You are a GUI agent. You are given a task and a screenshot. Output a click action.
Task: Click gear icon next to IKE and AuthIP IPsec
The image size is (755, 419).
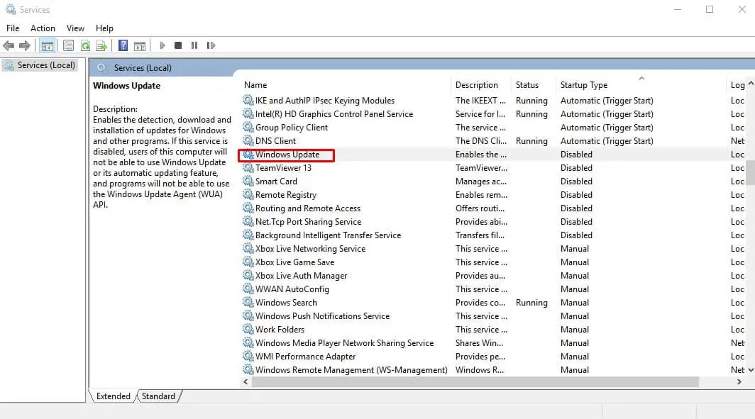[x=248, y=100]
